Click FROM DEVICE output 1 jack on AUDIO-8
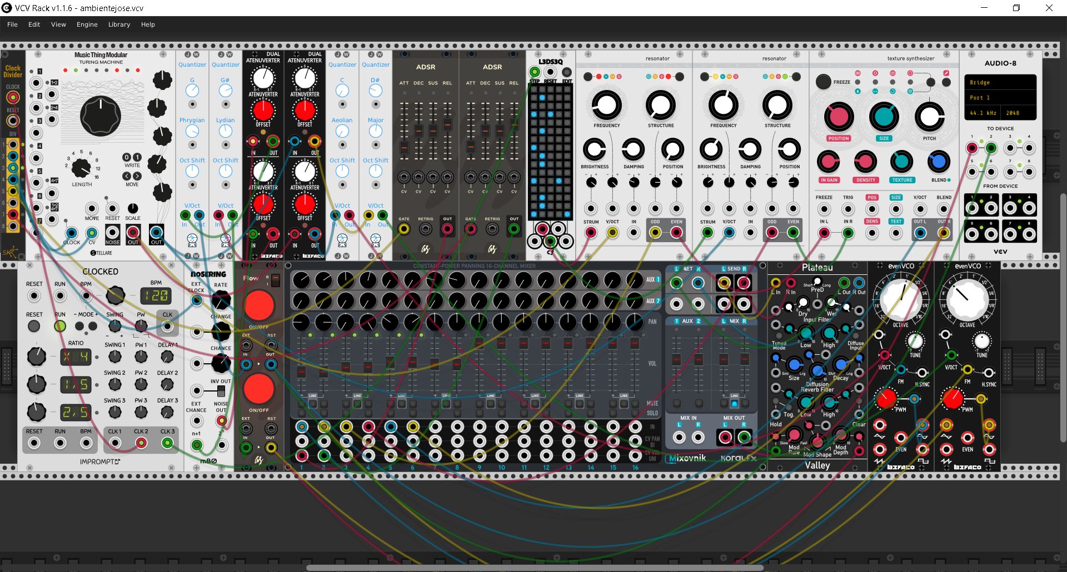The image size is (1067, 572). point(972,208)
